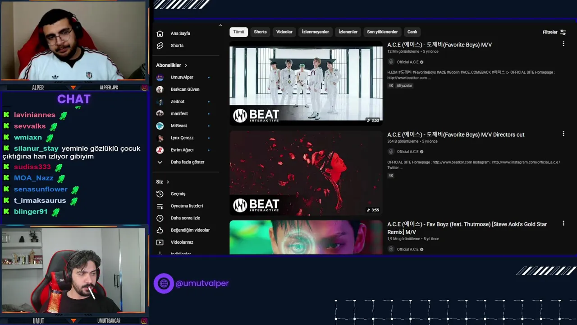Click Official A.C.E avatar under Directors cut
Image resolution: width=577 pixels, height=325 pixels.
[391, 152]
